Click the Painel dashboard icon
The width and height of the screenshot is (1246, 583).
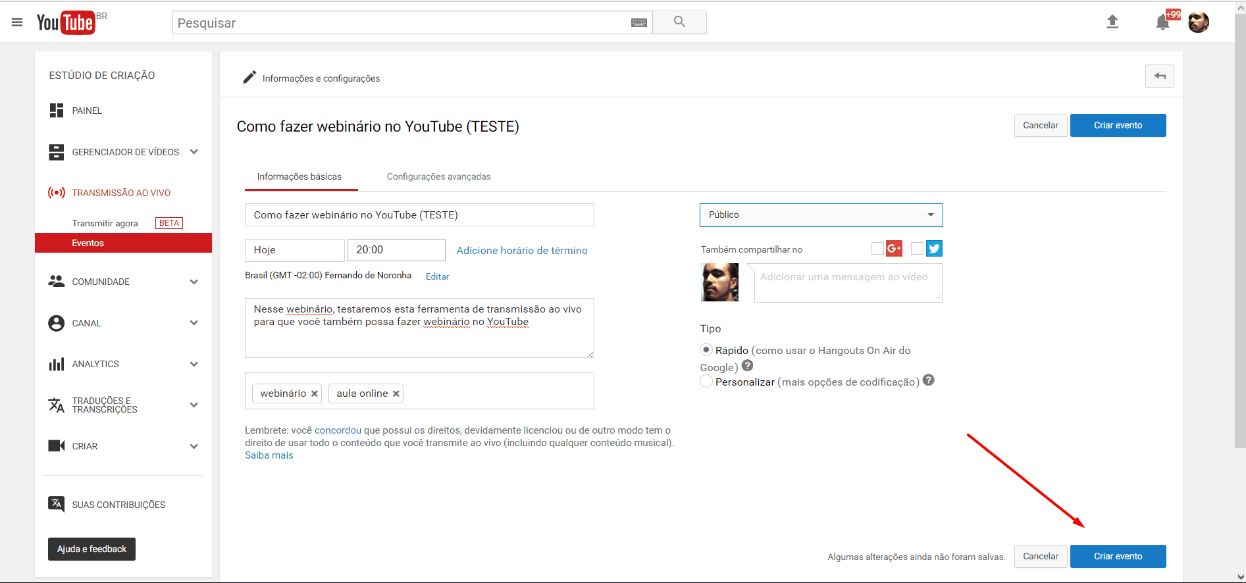point(57,111)
